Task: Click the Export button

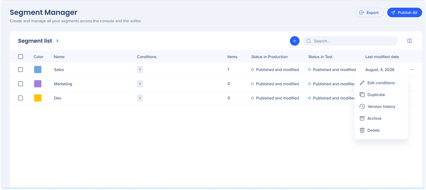Action: click(x=370, y=12)
